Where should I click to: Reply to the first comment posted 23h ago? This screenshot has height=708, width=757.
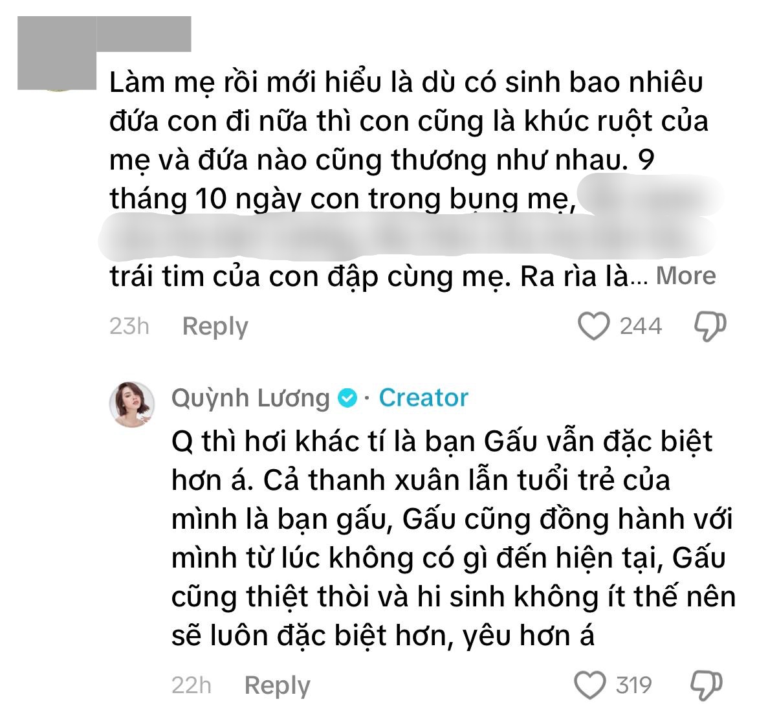[x=215, y=326]
